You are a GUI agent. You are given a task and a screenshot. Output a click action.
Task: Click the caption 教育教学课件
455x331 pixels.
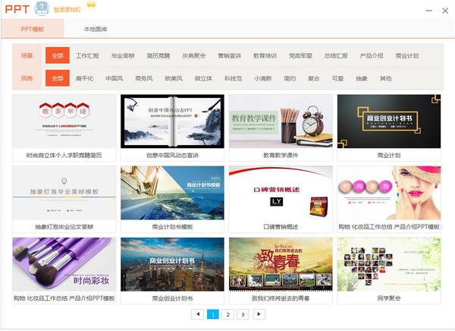[x=281, y=155]
